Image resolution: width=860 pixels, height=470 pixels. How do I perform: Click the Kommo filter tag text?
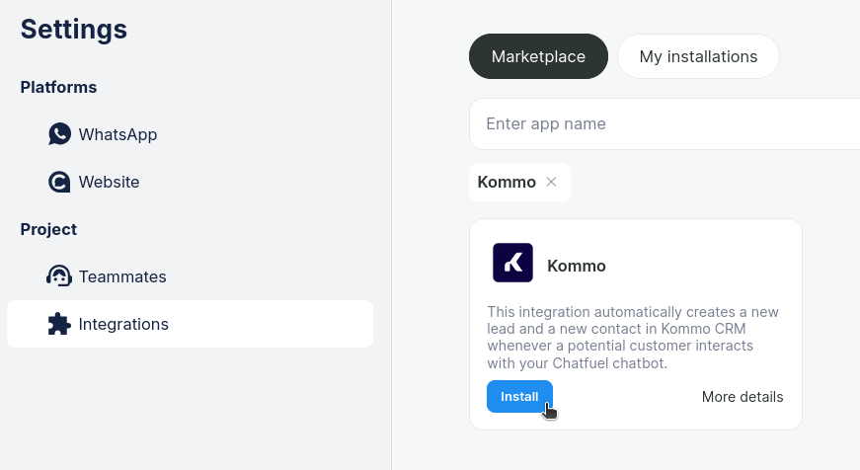[507, 182]
